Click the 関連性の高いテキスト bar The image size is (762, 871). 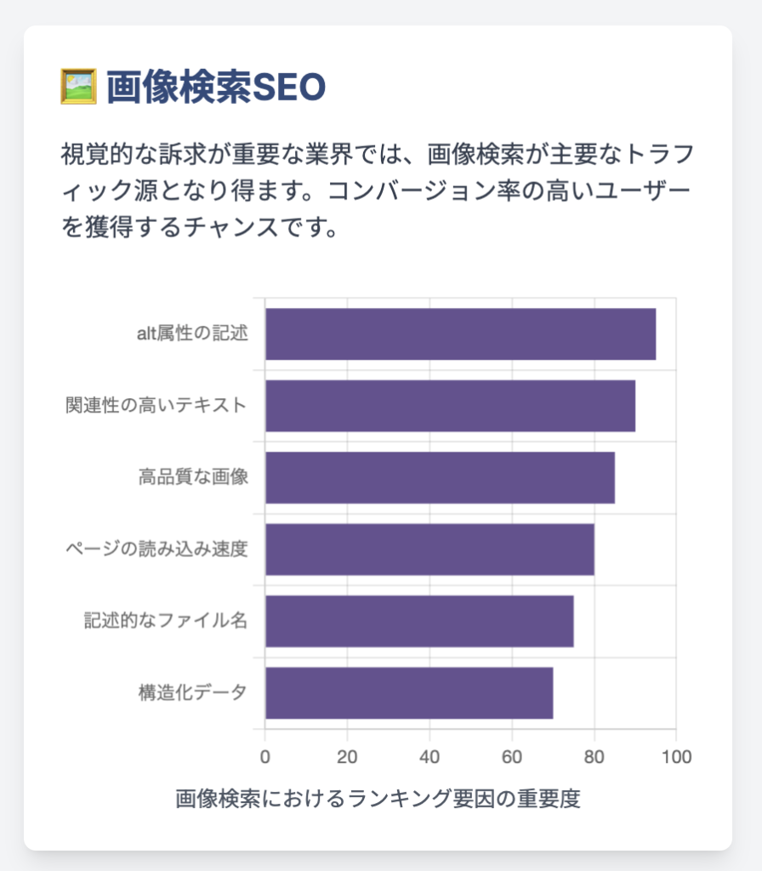(x=451, y=406)
